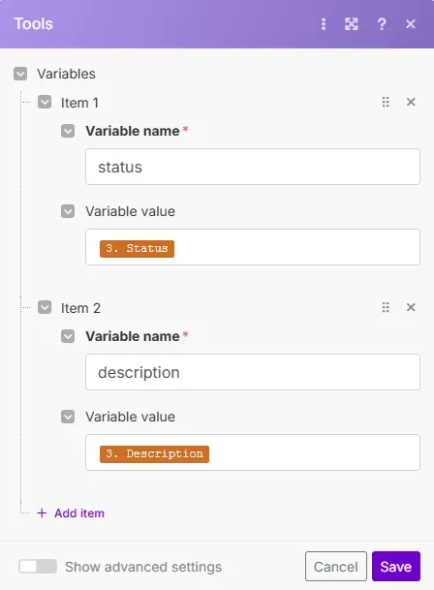Toggle the Item 2 Variable value arrow box
Viewport: 434px width, 590px height.
click(68, 417)
